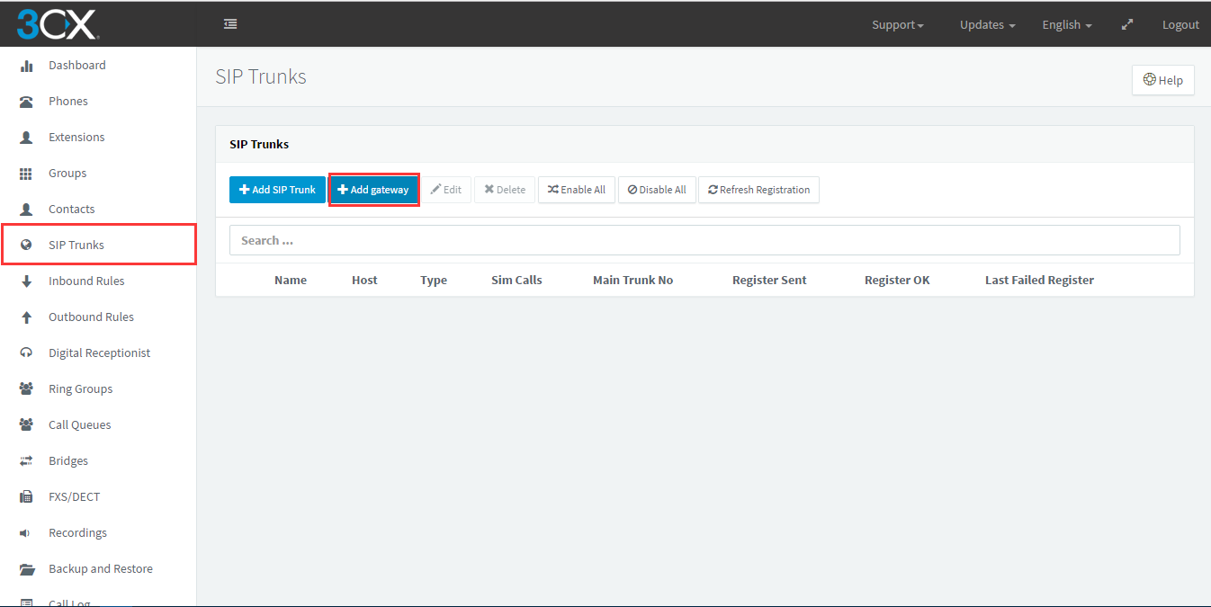Click the SIP Trunks globe icon
The width and height of the screenshot is (1211, 607).
coord(26,245)
